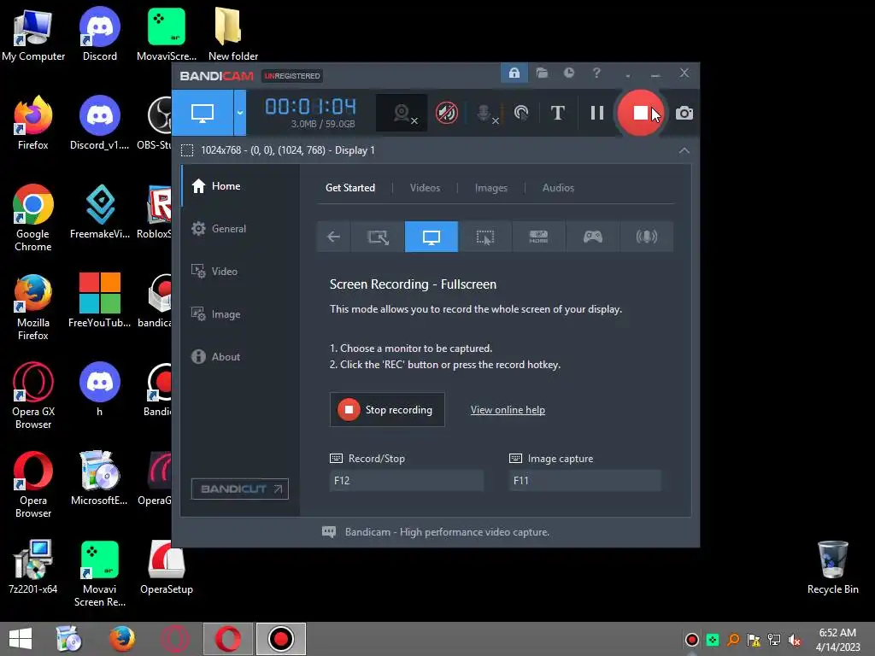Screen dimensions: 875x656
Task: Click the UNREGISTERED badge
Action: 292,76
